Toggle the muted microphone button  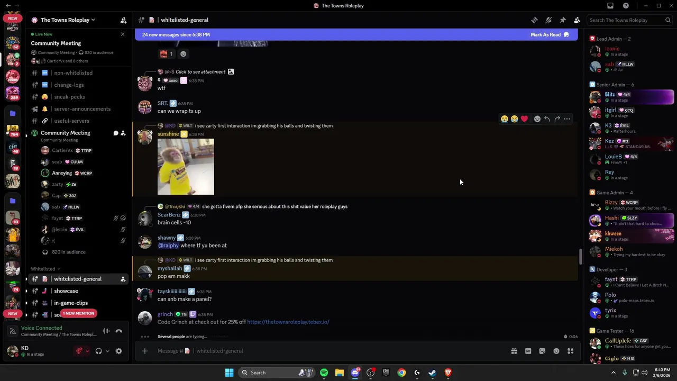79,351
